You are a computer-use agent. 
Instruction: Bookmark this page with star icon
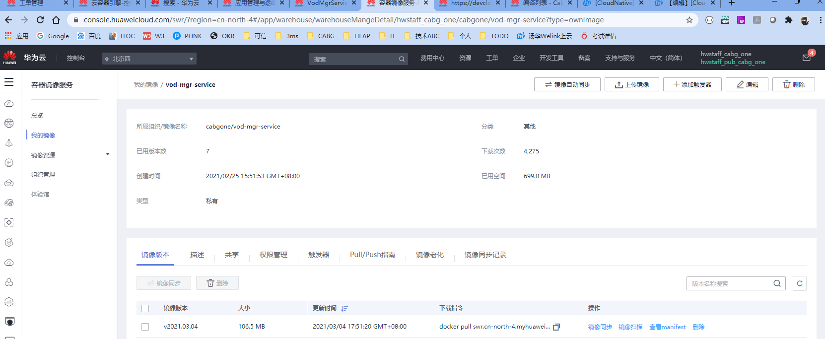pyautogui.click(x=689, y=20)
